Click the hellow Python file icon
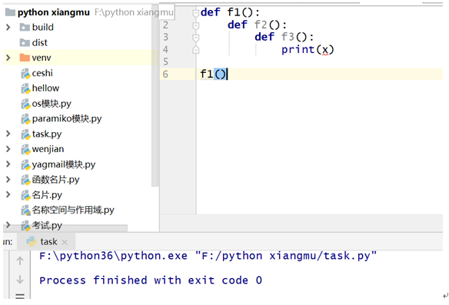 25,88
